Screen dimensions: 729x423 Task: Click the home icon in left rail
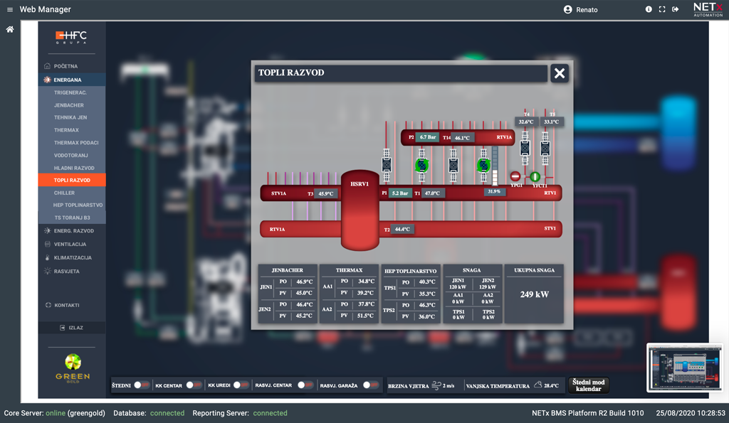click(x=10, y=30)
